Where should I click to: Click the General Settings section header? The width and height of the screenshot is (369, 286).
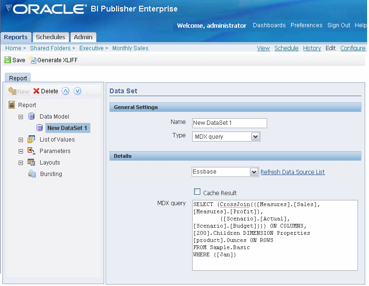pos(235,107)
